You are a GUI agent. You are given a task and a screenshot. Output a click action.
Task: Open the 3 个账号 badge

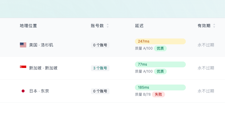point(100,68)
